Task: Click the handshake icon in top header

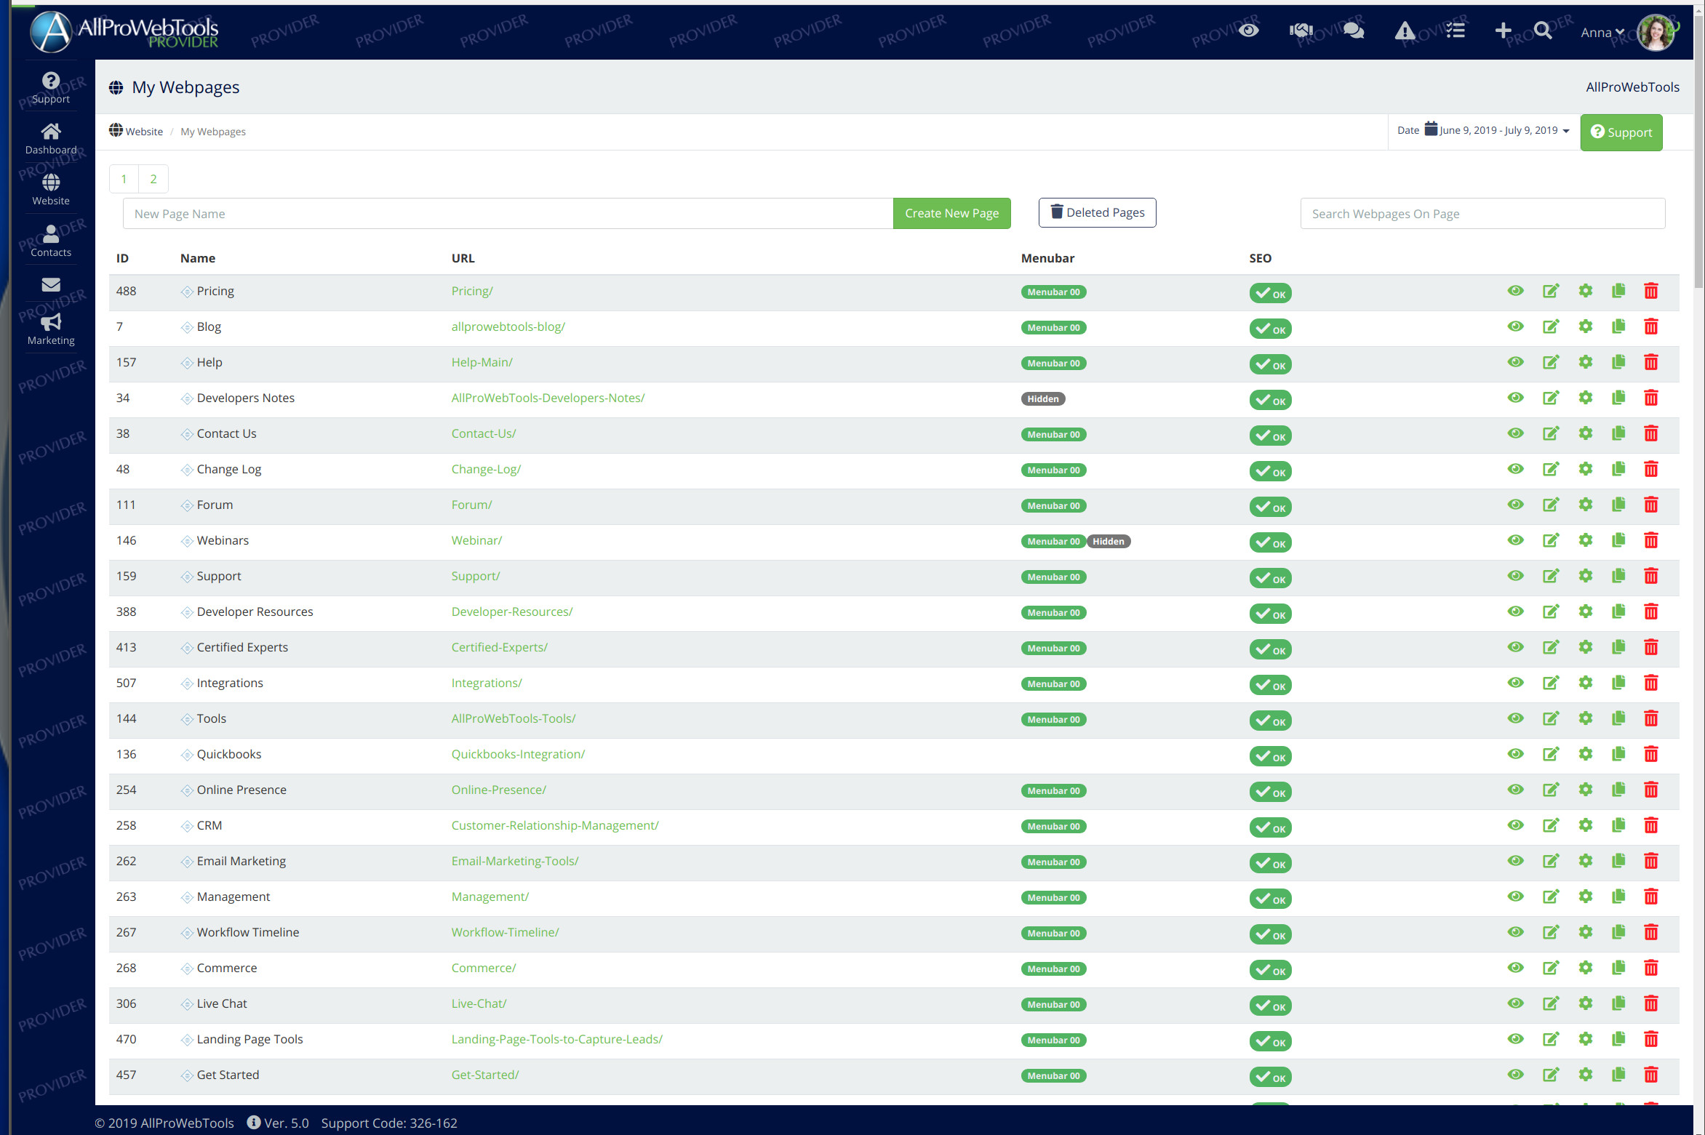Action: (x=1301, y=31)
